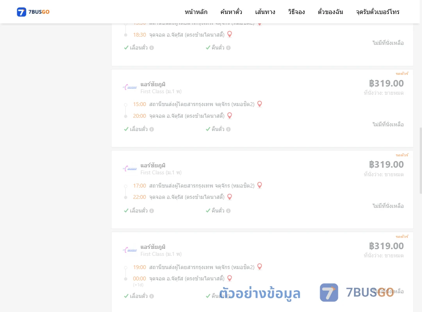Click แอร์ชัยภูมิ operator logo in 17:00 trip
The image size is (422, 312).
[x=130, y=168]
